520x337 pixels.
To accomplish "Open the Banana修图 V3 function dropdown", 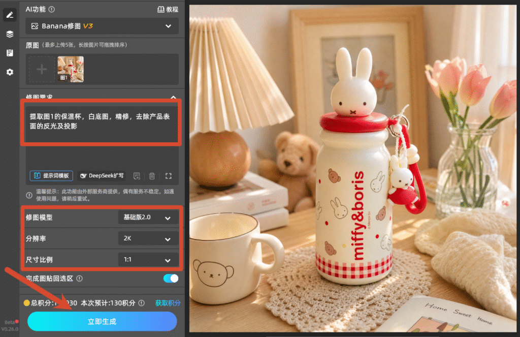I will [102, 26].
